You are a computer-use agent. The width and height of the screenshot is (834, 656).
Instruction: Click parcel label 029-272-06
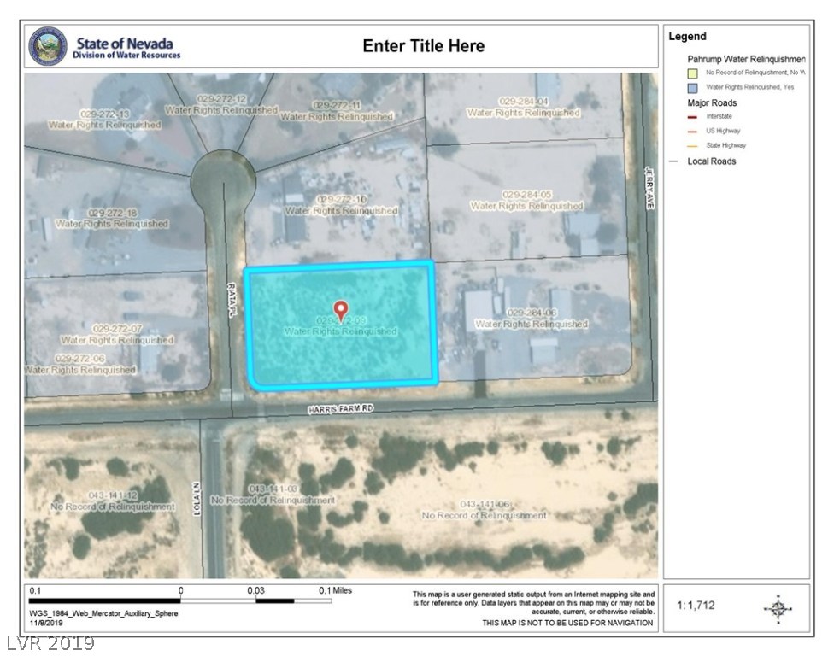point(79,359)
